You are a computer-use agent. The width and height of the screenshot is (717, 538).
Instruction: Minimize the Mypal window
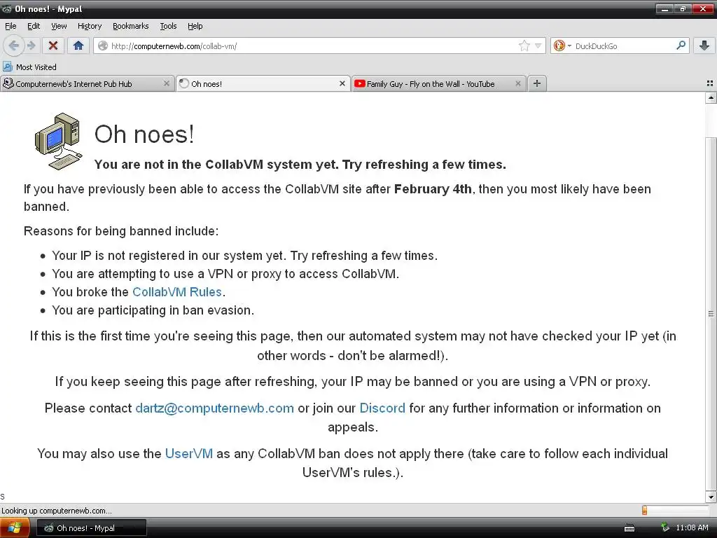tap(666, 8)
